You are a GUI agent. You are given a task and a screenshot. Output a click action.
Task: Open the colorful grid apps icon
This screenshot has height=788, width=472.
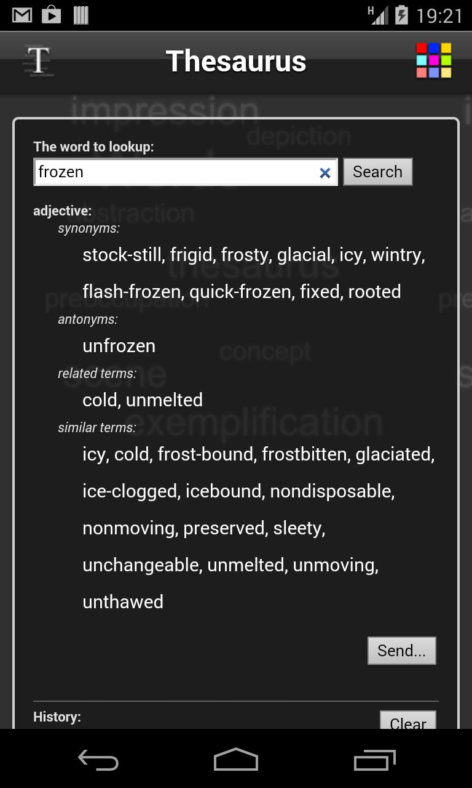tap(433, 60)
